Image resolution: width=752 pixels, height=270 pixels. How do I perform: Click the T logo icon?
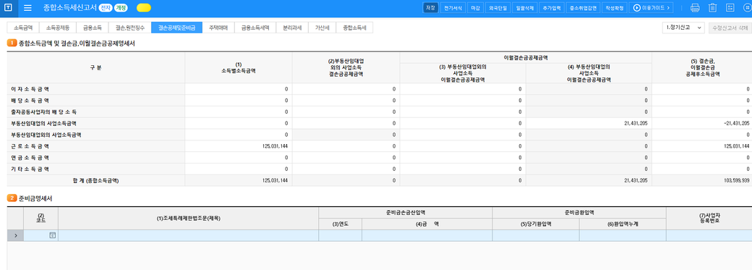[9, 8]
